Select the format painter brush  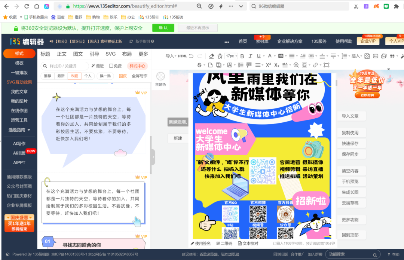coord(220,56)
